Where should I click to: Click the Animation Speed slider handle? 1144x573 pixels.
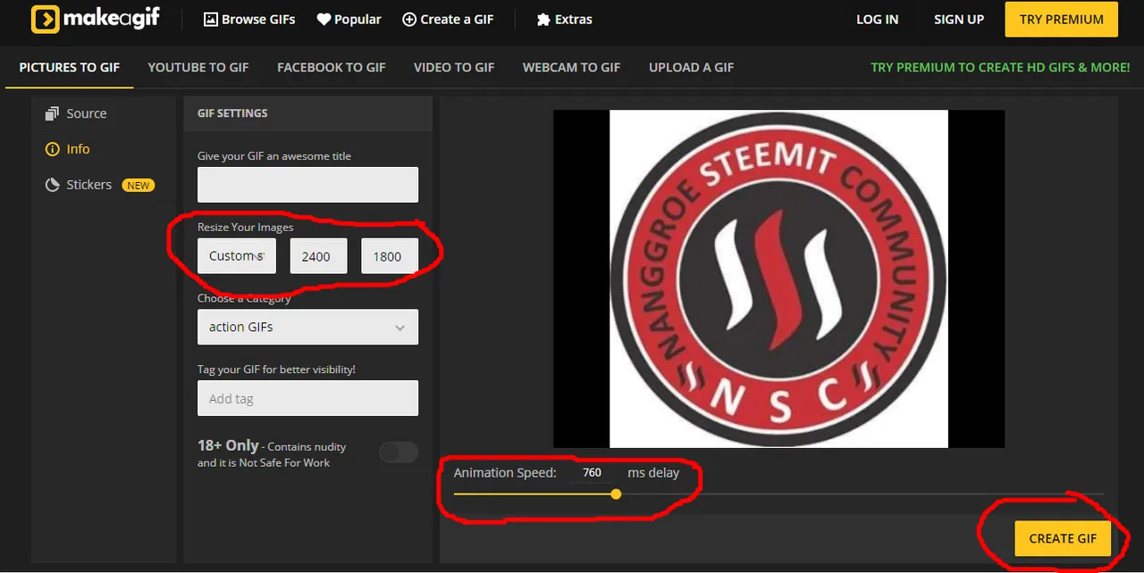616,493
